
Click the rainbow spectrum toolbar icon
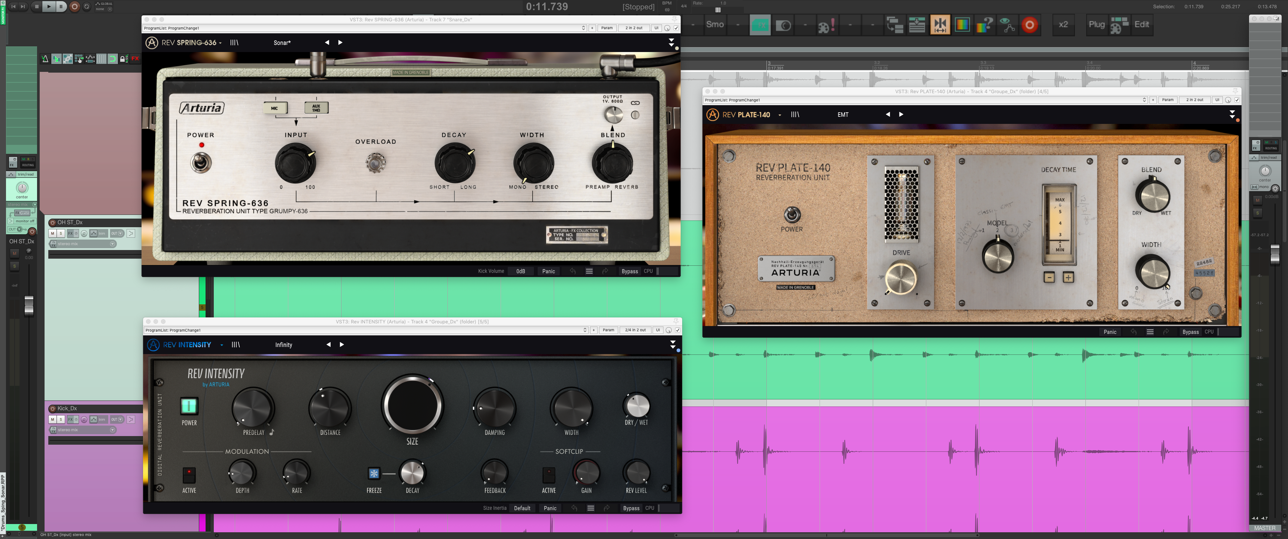pos(962,24)
